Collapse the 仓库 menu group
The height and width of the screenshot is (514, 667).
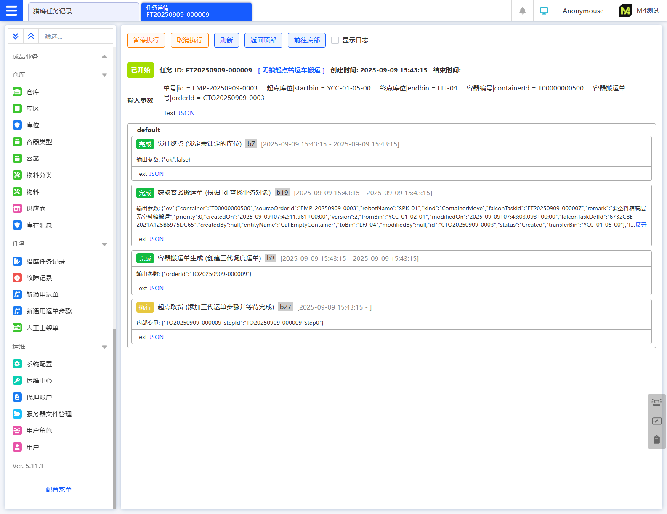104,75
